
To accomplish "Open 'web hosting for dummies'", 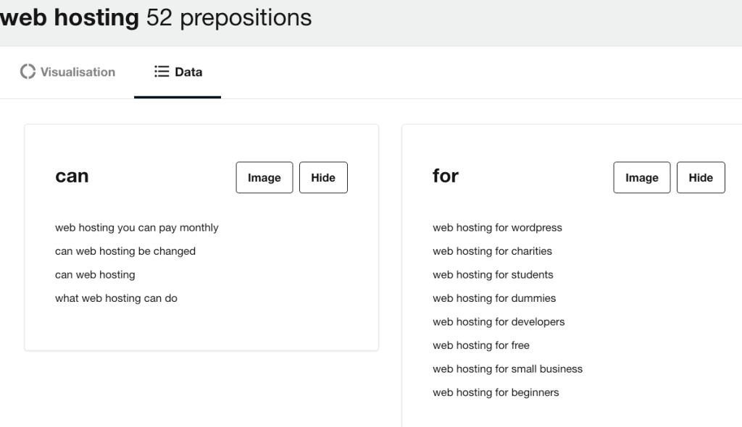I will pyautogui.click(x=494, y=298).
